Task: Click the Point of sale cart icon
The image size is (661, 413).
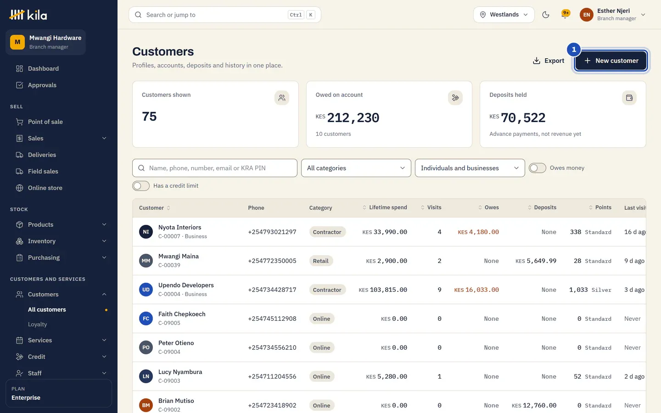Action: 19,122
